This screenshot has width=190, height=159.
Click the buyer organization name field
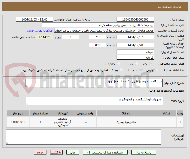tap(98, 25)
